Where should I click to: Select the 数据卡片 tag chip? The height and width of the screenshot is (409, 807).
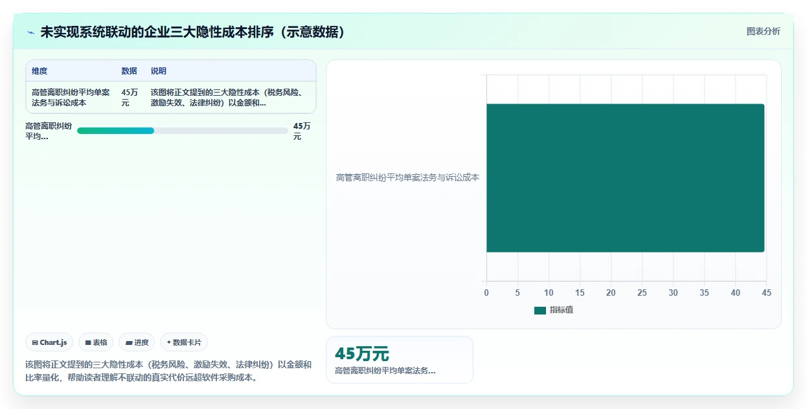184,342
